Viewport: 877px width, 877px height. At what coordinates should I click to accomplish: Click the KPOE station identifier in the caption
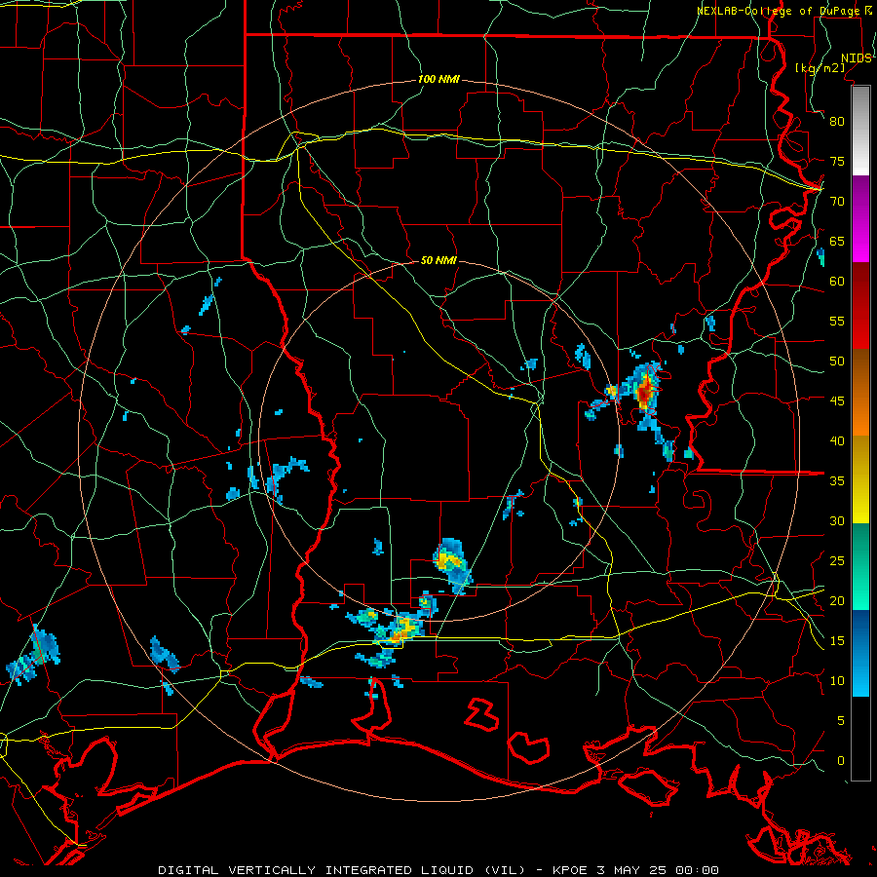point(570,870)
